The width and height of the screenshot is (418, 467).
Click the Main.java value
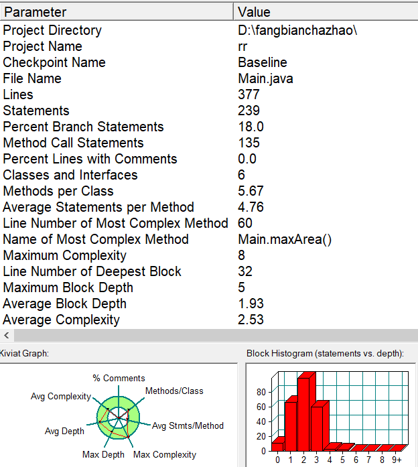click(265, 79)
